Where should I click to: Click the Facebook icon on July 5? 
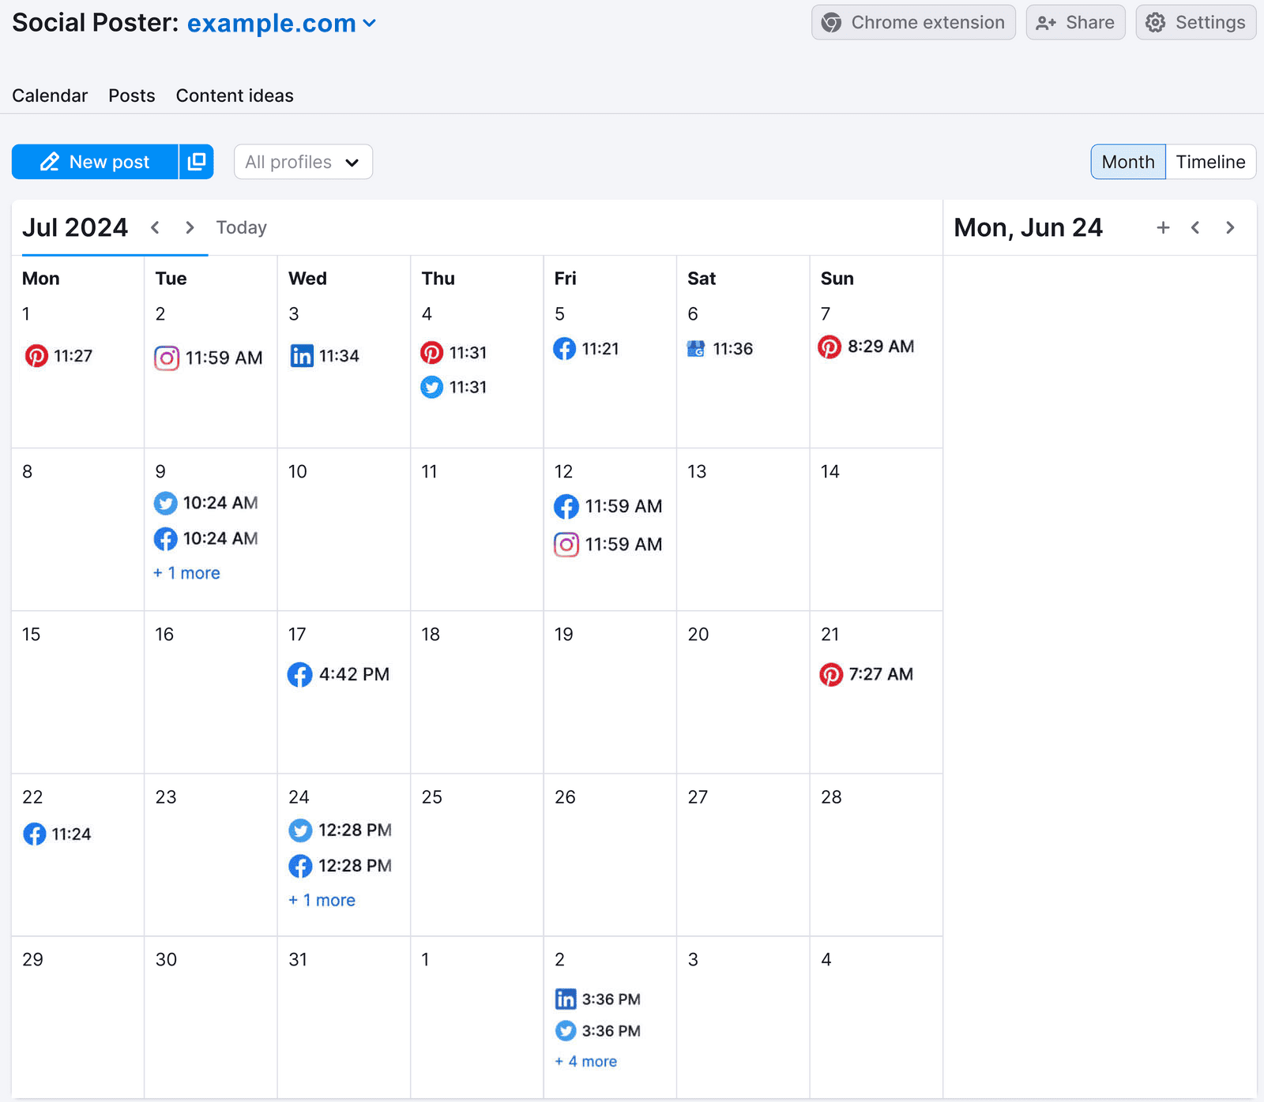tap(565, 349)
